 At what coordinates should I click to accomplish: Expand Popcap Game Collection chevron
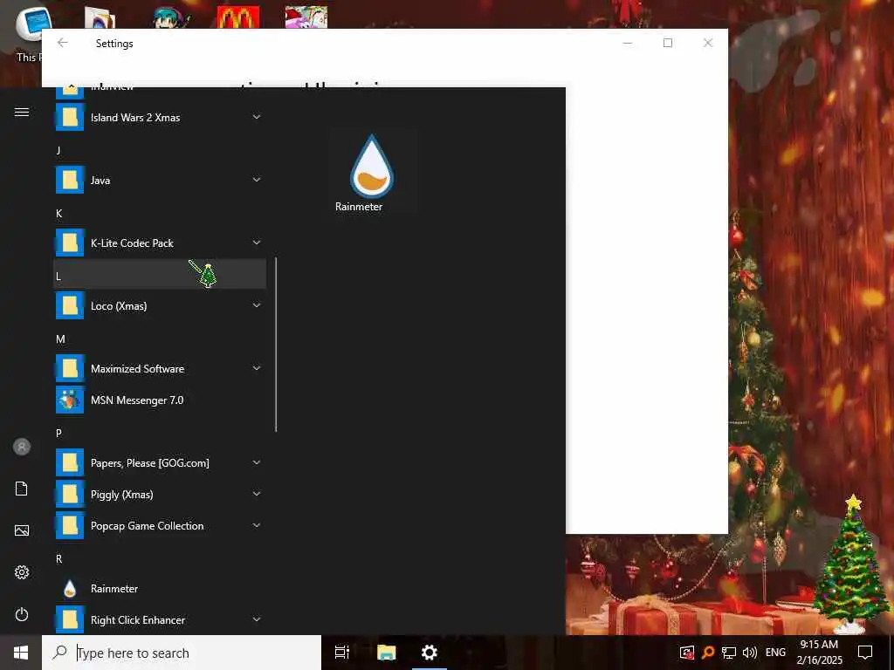pos(257,524)
